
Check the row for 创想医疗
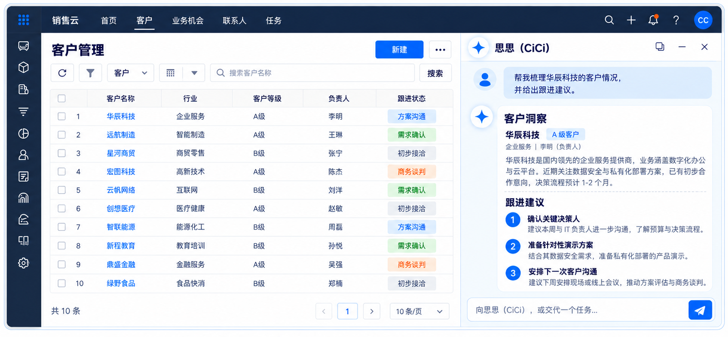[x=62, y=209]
